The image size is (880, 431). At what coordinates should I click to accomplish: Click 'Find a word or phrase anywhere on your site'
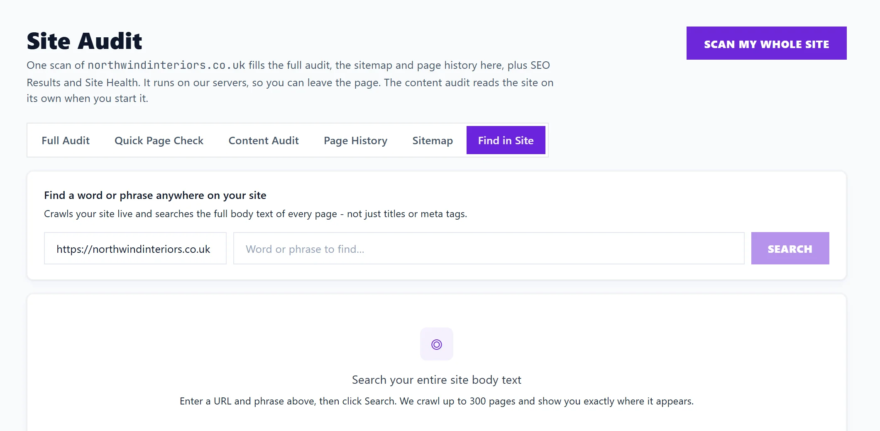(155, 195)
